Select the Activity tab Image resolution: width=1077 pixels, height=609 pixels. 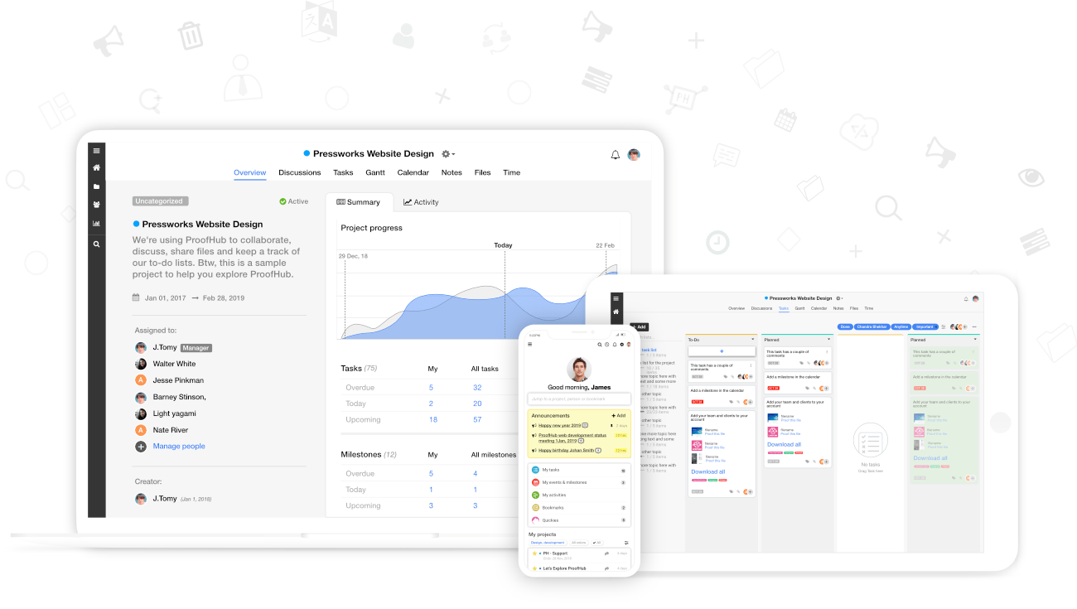(421, 202)
